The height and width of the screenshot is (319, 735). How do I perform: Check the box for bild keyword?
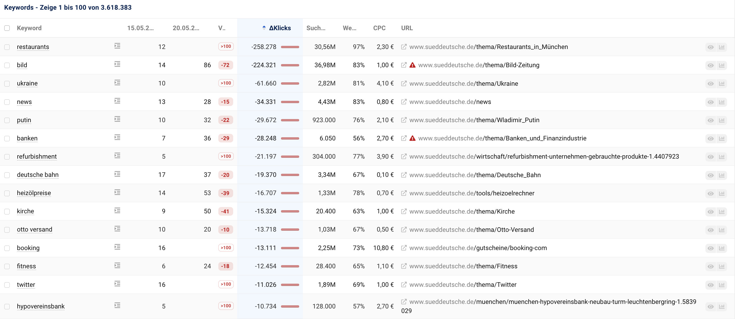coord(7,66)
